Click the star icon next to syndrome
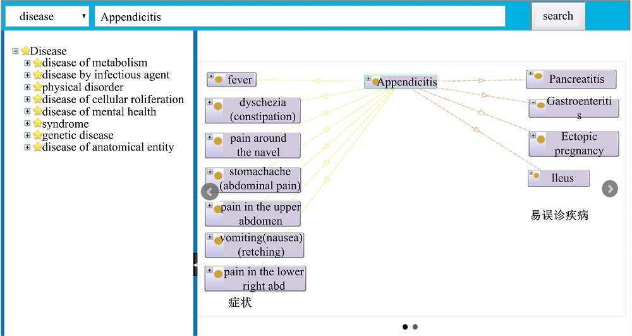This screenshot has height=336, width=632. click(37, 123)
